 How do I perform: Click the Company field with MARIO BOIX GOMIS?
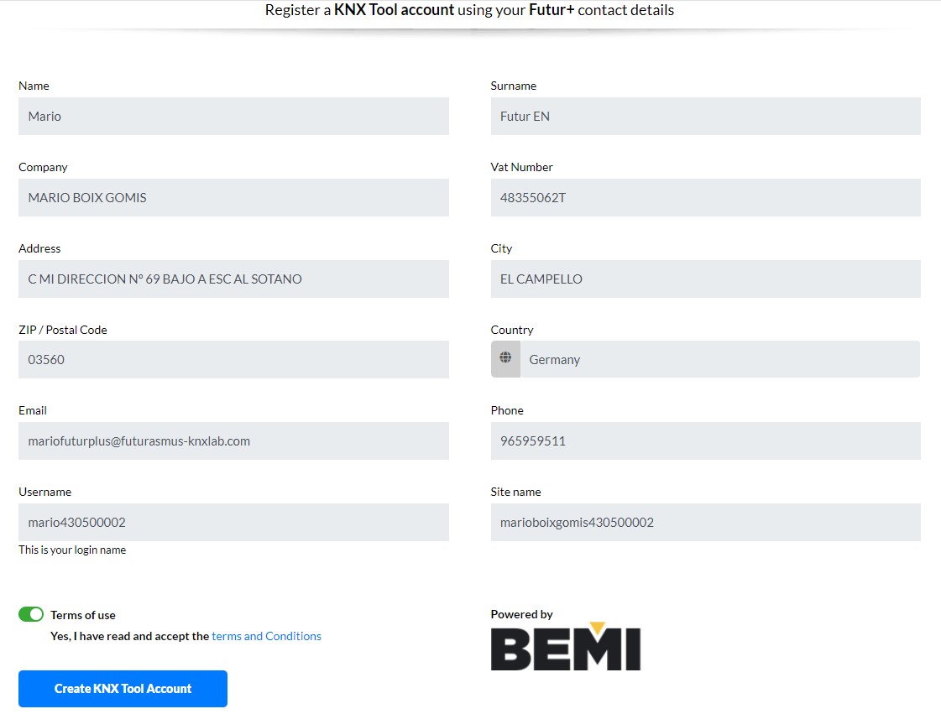(x=233, y=198)
